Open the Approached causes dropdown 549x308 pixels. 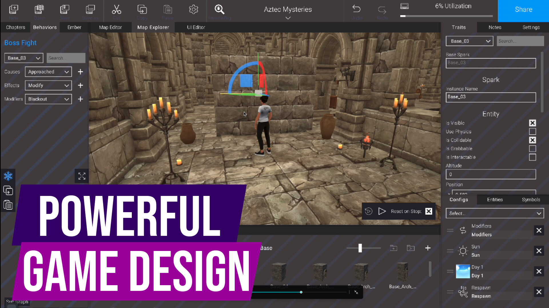tap(48, 72)
